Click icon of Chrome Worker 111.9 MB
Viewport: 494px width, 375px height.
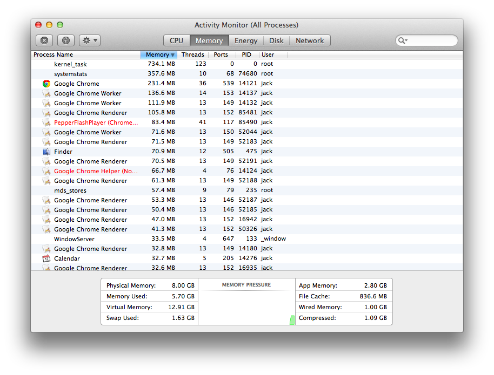(x=46, y=103)
